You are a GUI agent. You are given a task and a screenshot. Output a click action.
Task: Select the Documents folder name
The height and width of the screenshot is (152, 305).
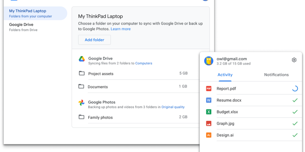pyautogui.click(x=98, y=87)
